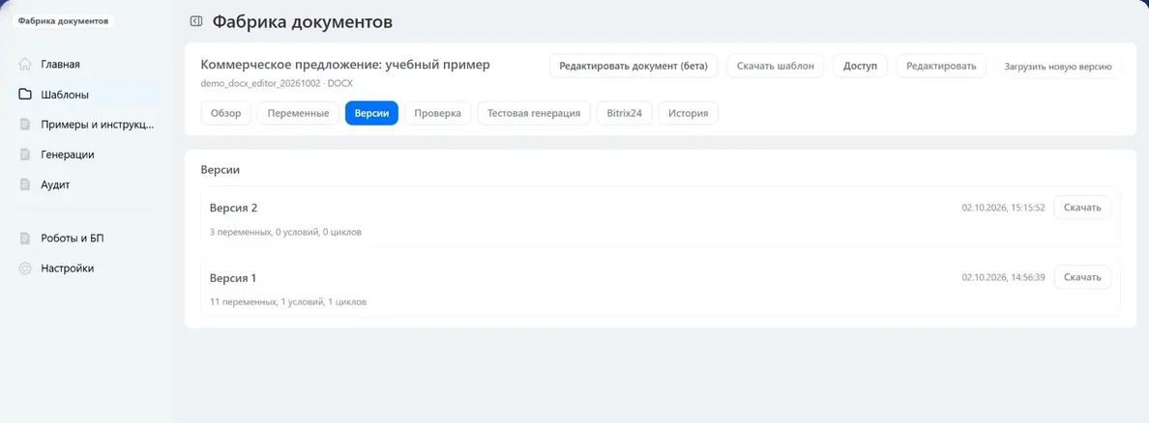Click the folder icon beside Шаблоны
1149x423 pixels.
pos(25,95)
